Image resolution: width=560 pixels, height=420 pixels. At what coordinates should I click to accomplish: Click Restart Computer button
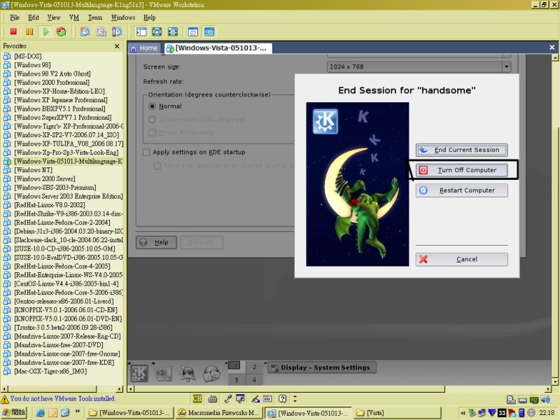[x=461, y=190]
